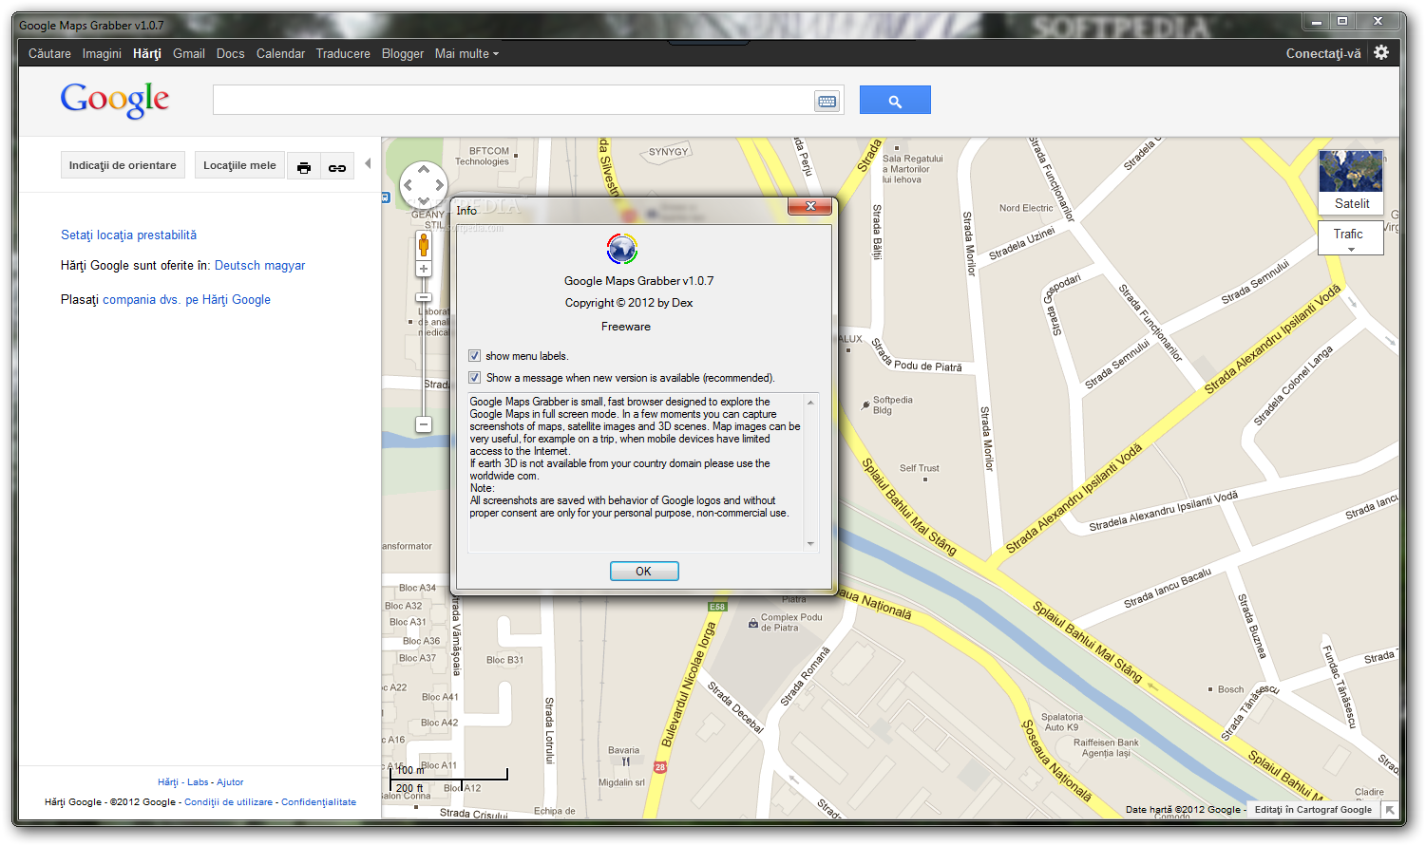
Task: Click the Self Trust map label
Action: tap(919, 468)
